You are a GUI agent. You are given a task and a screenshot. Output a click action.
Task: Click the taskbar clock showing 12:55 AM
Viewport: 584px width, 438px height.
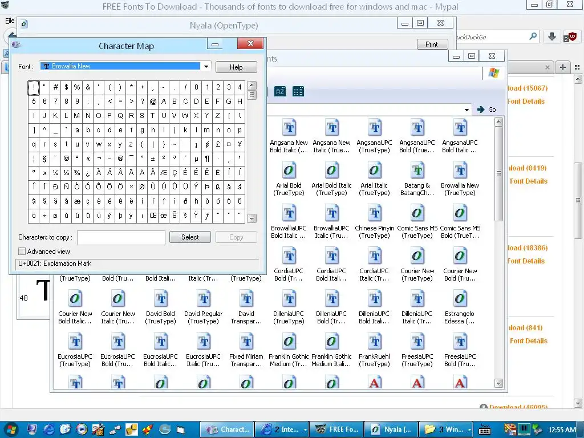pyautogui.click(x=562, y=429)
